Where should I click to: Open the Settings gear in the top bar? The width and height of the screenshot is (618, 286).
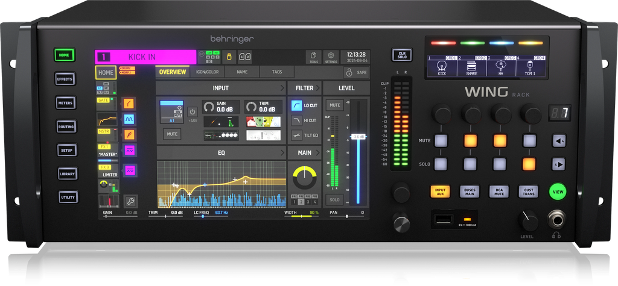(x=331, y=57)
